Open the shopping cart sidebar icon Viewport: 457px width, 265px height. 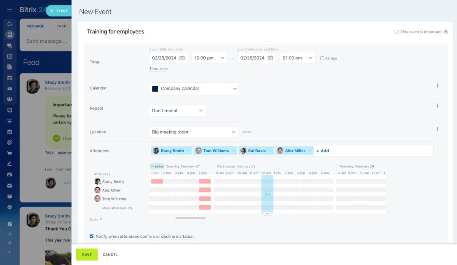[9, 153]
